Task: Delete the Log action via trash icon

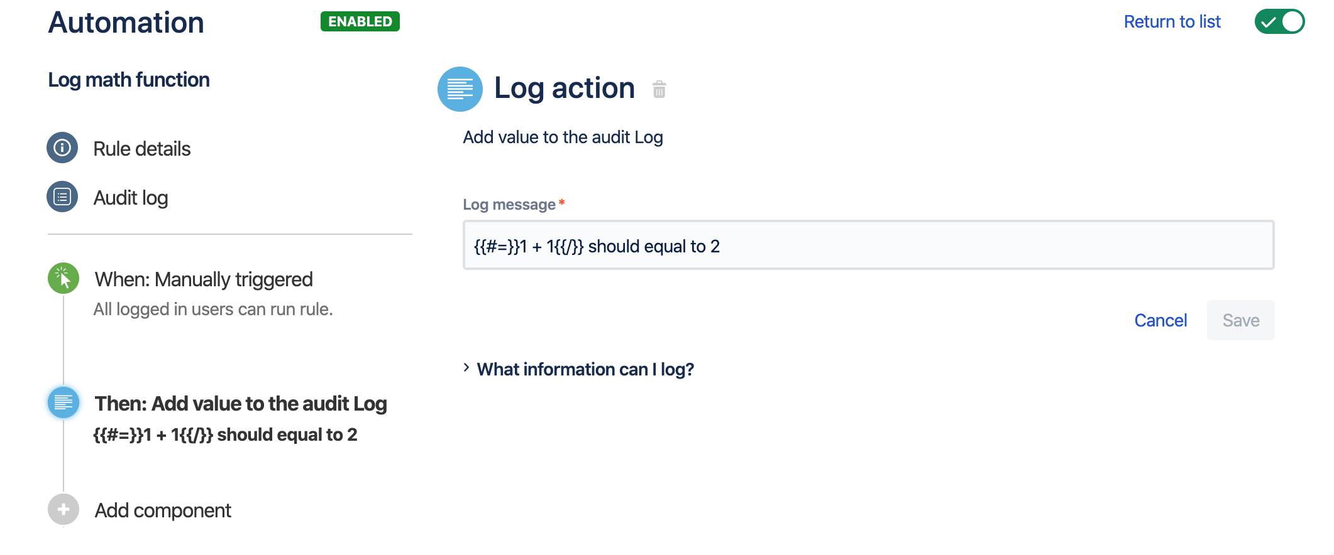Action: pyautogui.click(x=659, y=90)
